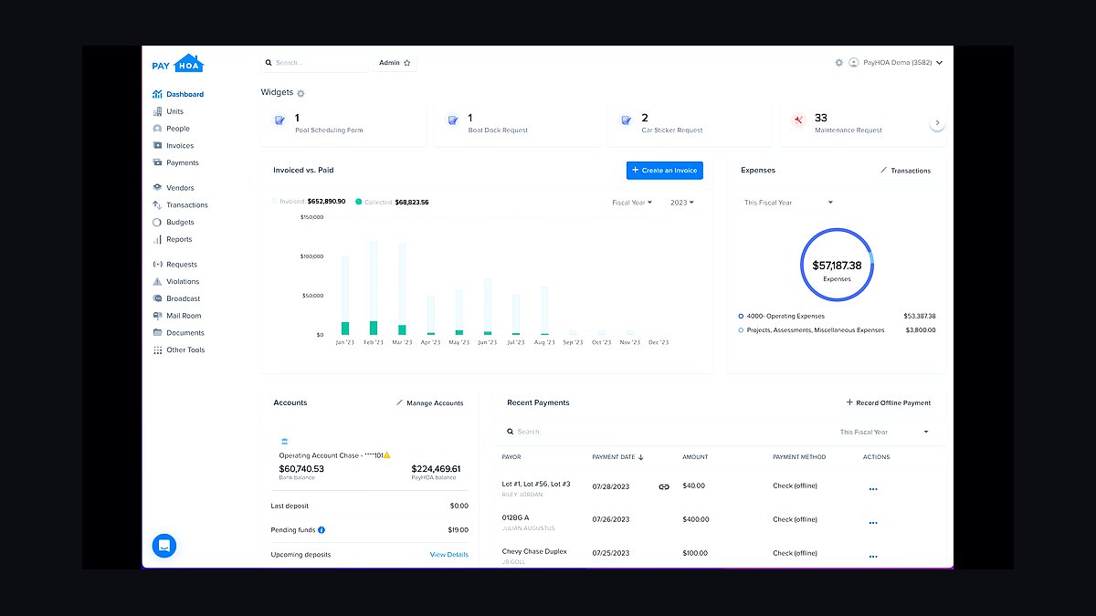Click the $400.00 amount cell
1096x616 pixels.
(x=696, y=519)
